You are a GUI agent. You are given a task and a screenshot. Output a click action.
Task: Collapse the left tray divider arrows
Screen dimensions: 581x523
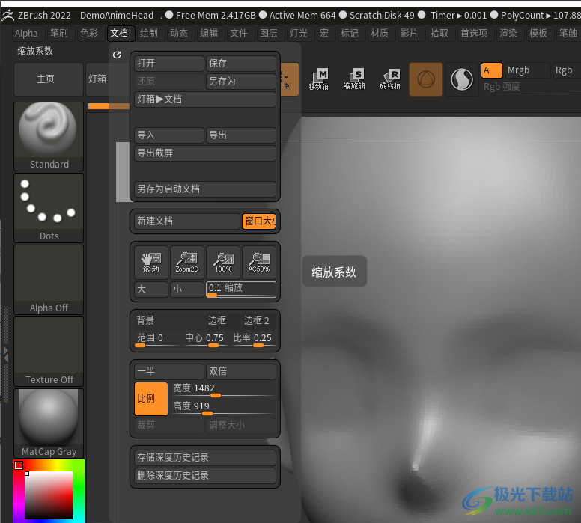click(x=5, y=354)
